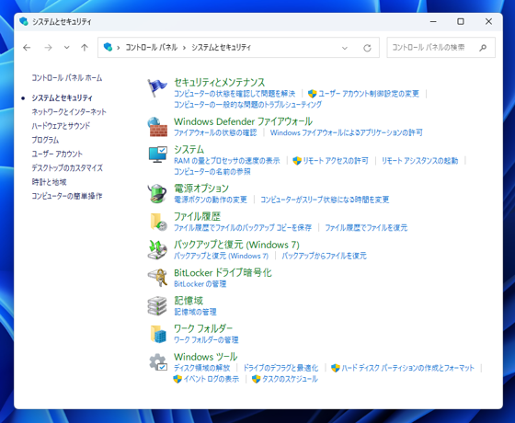Click the システムとセキュリティ breadcrumb
Image resolution: width=515 pixels, height=423 pixels.
point(222,48)
